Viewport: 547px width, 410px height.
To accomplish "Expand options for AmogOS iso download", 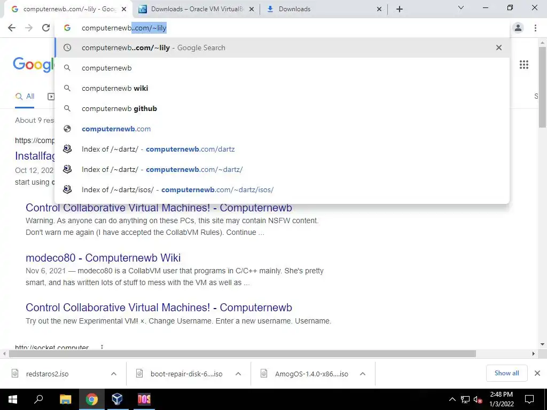I will tap(363, 374).
